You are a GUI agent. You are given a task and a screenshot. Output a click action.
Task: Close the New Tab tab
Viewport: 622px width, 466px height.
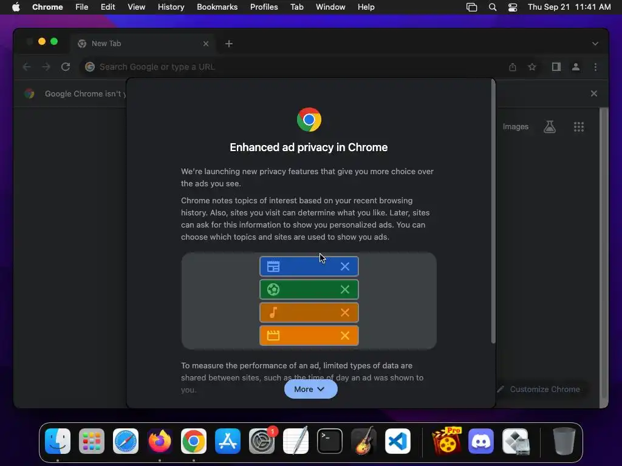point(206,44)
